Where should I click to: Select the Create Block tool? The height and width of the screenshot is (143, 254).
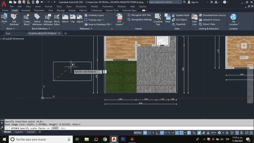pos(27,19)
